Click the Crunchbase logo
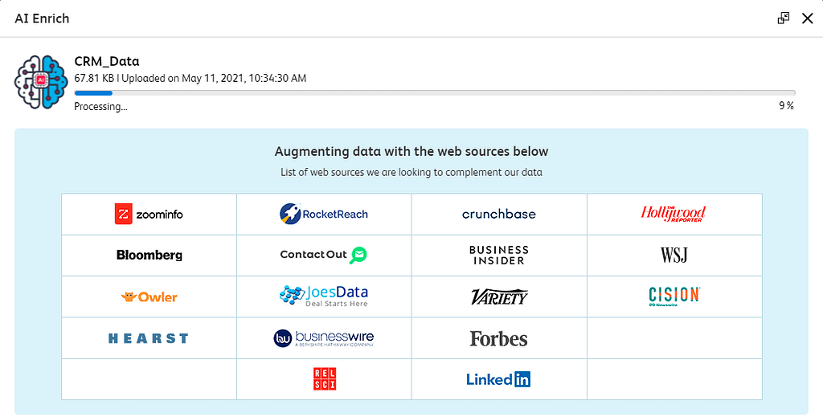 (498, 214)
